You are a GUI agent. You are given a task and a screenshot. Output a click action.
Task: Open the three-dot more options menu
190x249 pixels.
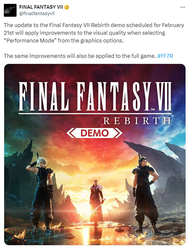tap(183, 7)
